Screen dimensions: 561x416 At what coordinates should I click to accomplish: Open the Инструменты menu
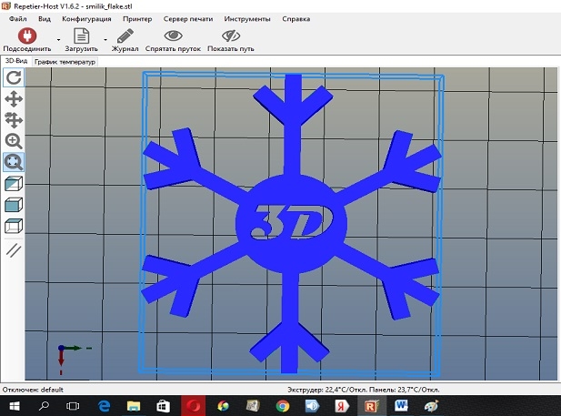pos(247,19)
